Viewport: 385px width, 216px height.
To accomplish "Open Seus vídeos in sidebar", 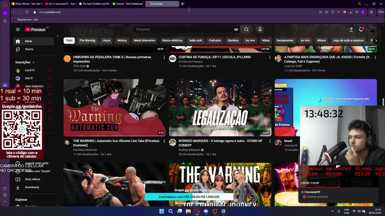I will [33, 179].
